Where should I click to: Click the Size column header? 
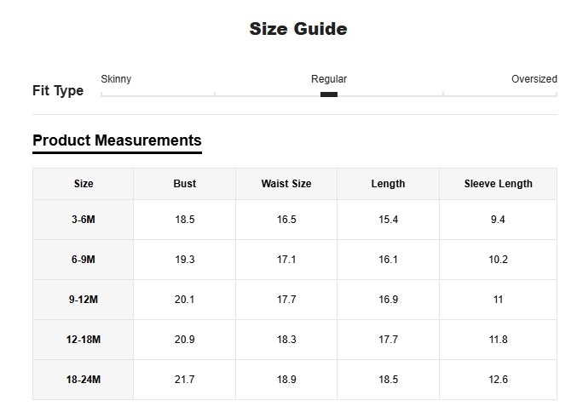[84, 184]
